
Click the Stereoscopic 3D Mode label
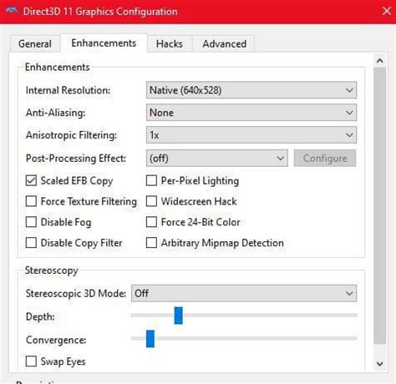point(76,294)
